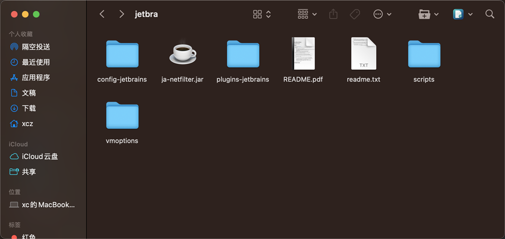Select the README.pdf file
Image resolution: width=505 pixels, height=239 pixels.
(303, 53)
